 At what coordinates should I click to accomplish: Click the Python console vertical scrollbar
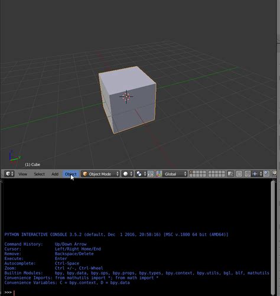pyautogui.click(x=272, y=238)
